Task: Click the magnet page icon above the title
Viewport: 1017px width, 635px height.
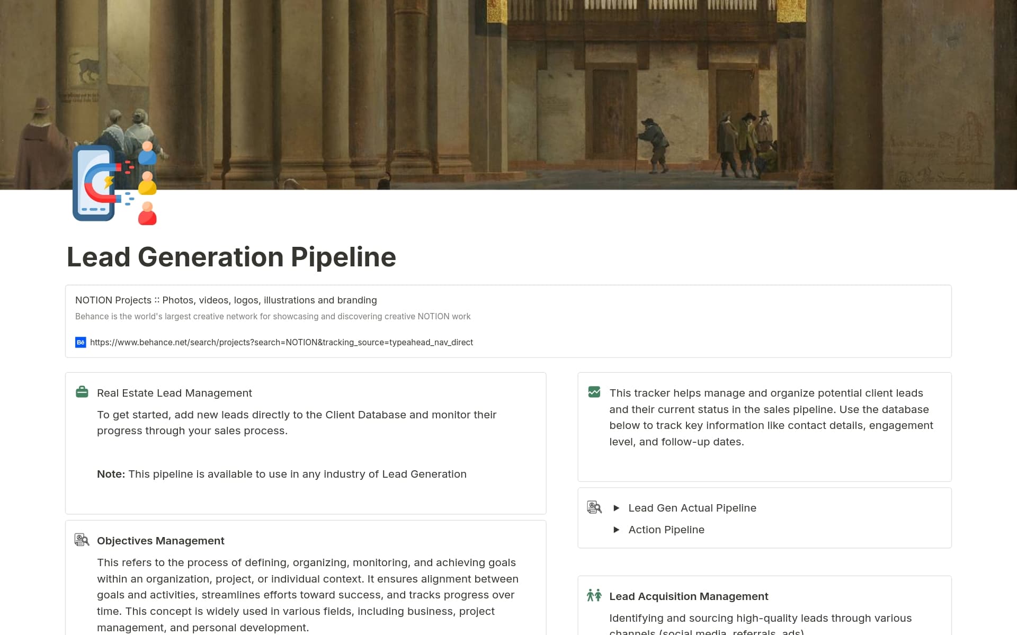Action: pos(114,184)
